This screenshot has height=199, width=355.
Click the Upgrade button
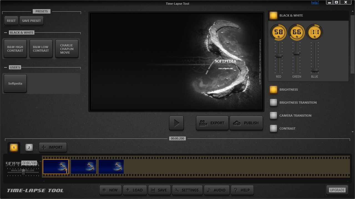point(337,190)
